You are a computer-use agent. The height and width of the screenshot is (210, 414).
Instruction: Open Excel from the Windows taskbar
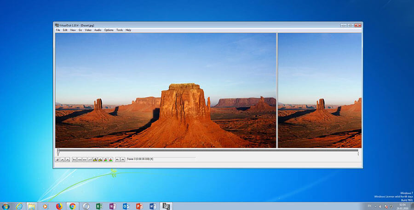99,206
